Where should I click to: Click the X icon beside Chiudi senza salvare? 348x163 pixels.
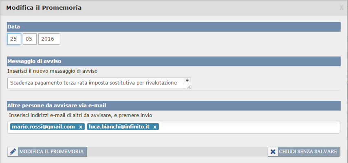(273, 152)
